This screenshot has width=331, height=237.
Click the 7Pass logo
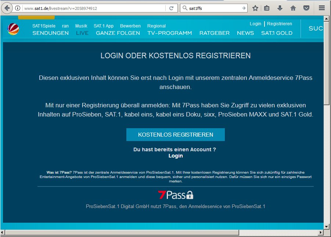coord(176,195)
